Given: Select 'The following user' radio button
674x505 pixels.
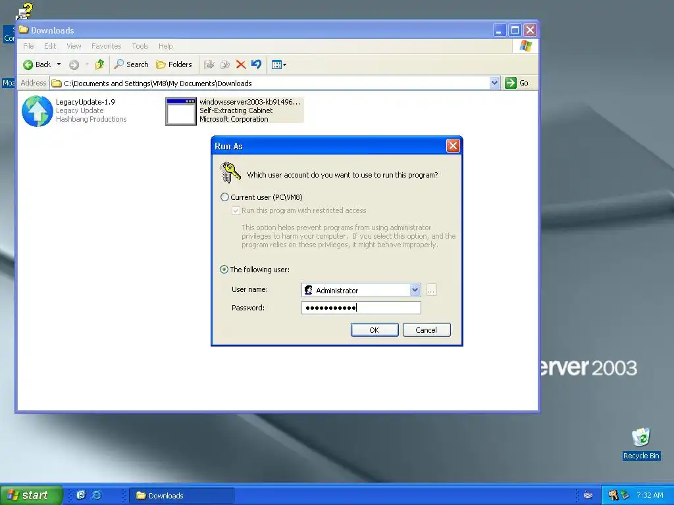Looking at the screenshot, I should 224,269.
